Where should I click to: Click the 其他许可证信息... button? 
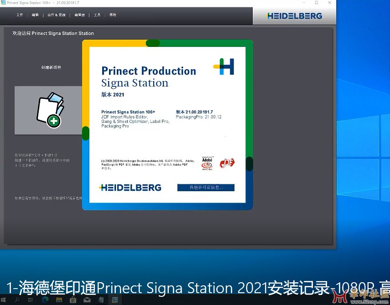(x=206, y=188)
